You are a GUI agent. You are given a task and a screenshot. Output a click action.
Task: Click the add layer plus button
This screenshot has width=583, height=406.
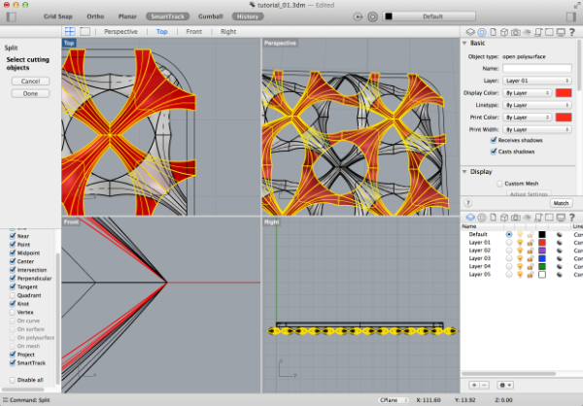click(x=476, y=385)
